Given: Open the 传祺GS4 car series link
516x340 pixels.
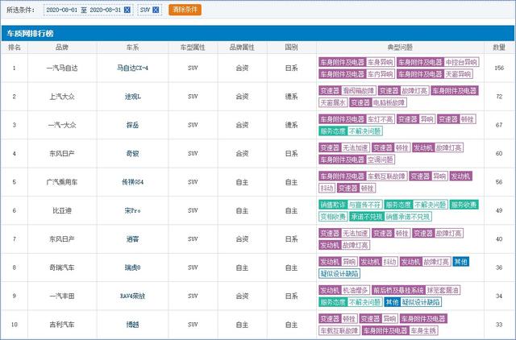Looking at the screenshot, I should [132, 182].
